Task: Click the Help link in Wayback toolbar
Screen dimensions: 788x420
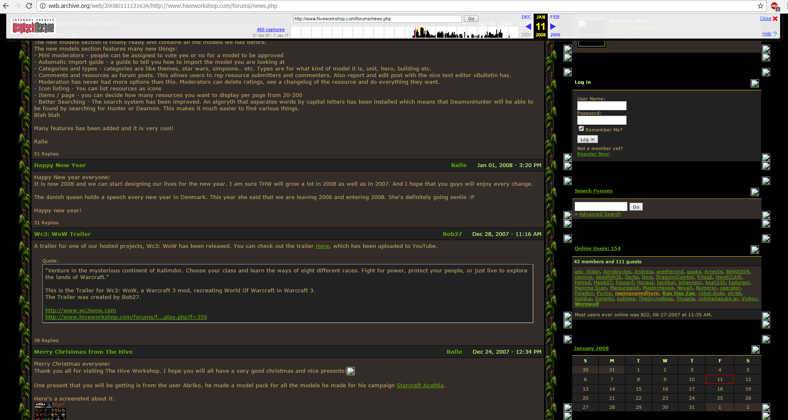Action: (767, 34)
